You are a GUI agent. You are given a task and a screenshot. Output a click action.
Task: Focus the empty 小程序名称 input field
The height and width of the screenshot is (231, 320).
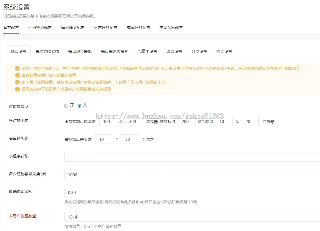coord(192,157)
